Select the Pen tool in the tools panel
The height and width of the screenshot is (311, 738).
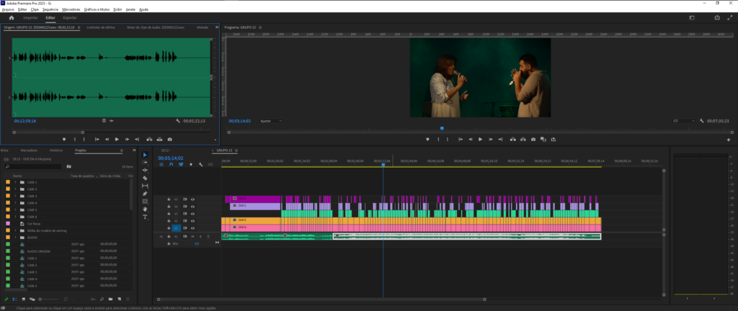[145, 194]
